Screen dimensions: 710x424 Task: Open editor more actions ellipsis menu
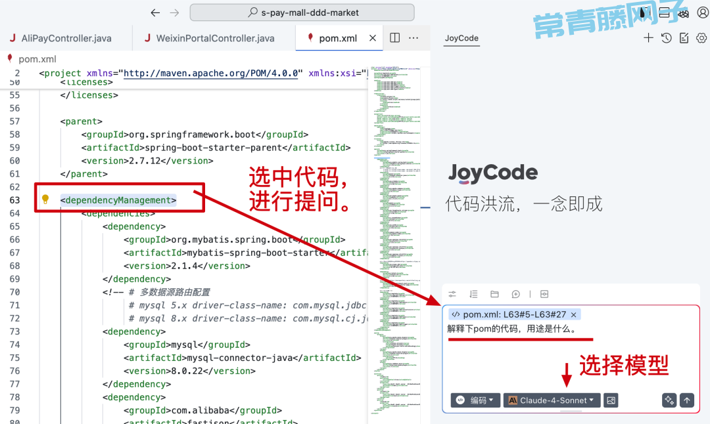[x=414, y=38]
